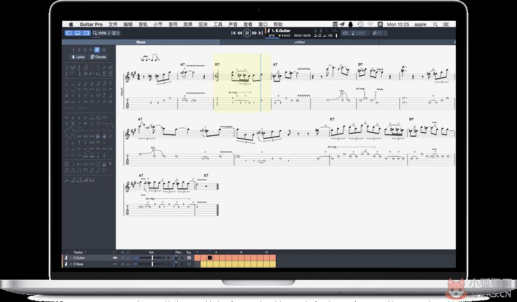Viewport: 517px width, 302px height.
Task: Click the triplet feel indicator in toolbar
Action: pyautogui.click(x=318, y=35)
